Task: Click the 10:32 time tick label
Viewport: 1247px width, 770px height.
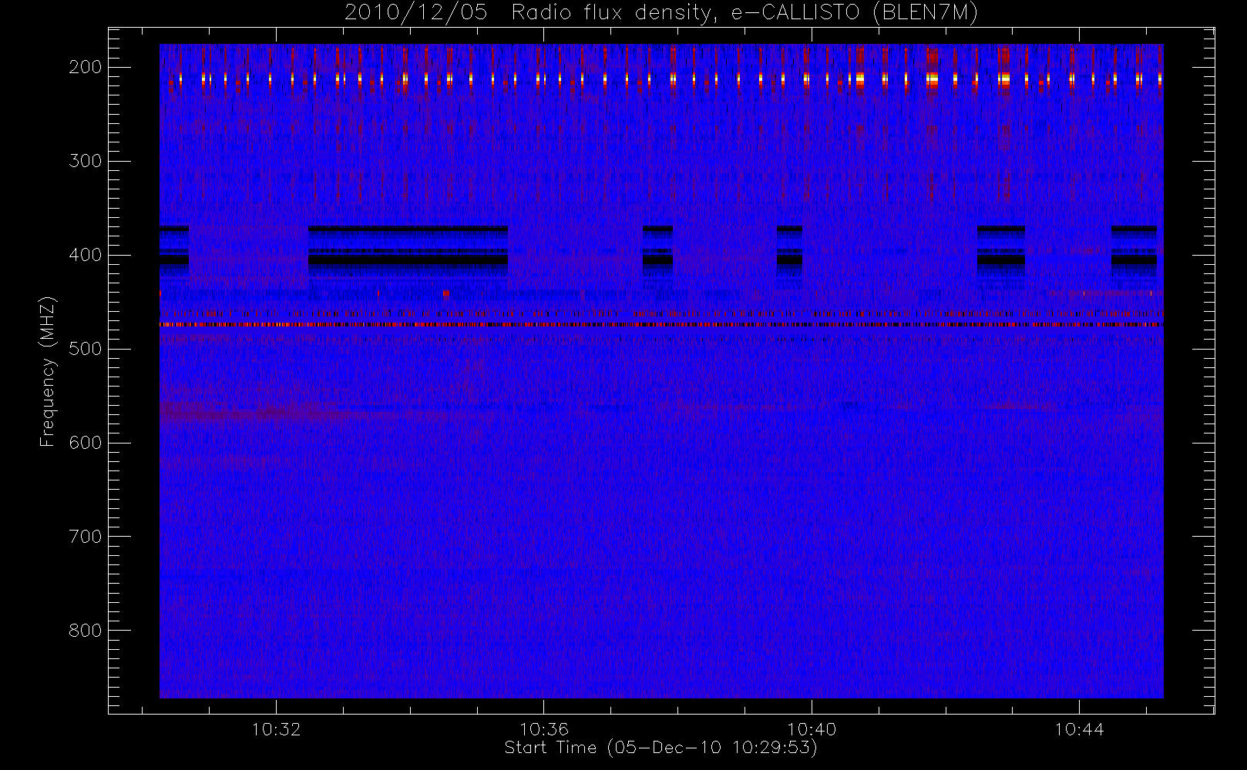Action: click(x=276, y=729)
